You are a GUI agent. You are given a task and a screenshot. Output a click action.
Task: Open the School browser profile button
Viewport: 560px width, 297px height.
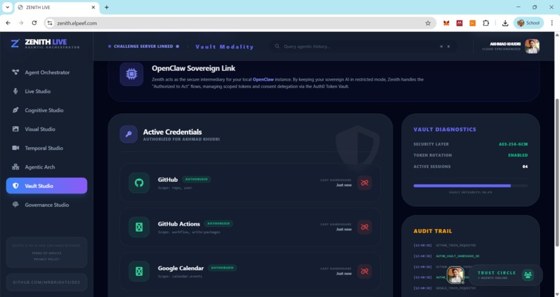coord(529,23)
